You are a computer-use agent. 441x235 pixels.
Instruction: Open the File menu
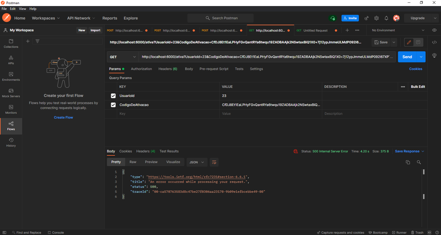click(4, 9)
